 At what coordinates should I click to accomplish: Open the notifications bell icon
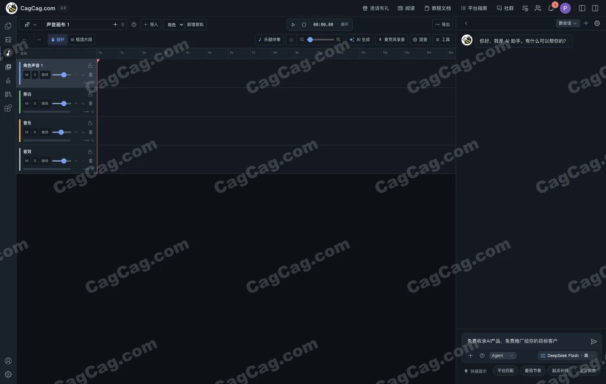click(x=551, y=8)
